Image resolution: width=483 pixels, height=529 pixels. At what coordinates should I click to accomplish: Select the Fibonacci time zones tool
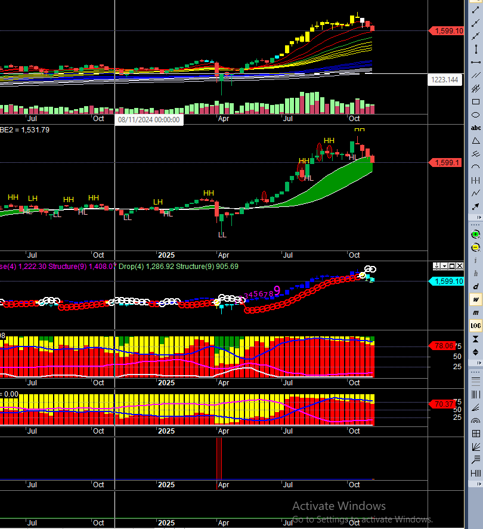[x=476, y=394]
